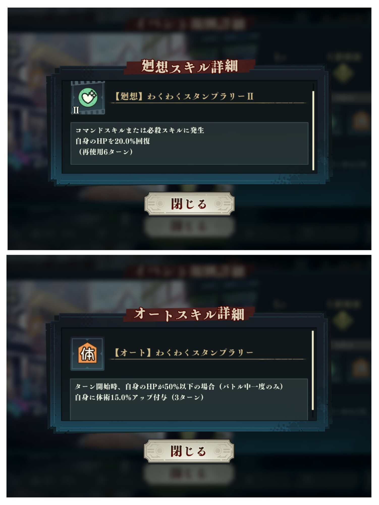Click the blurred diamond icon in the upper screenshot
Viewport: 379px width, 505px height.
343,73
